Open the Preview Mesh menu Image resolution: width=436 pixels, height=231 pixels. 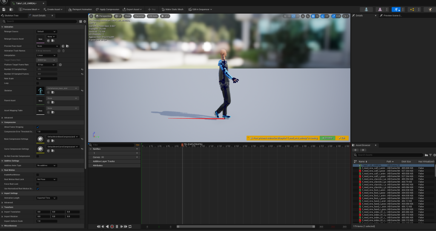click(29, 9)
